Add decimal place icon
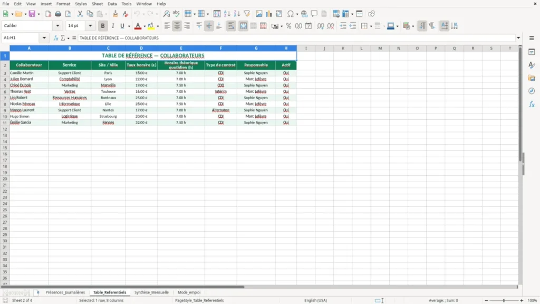 click(x=320, y=26)
